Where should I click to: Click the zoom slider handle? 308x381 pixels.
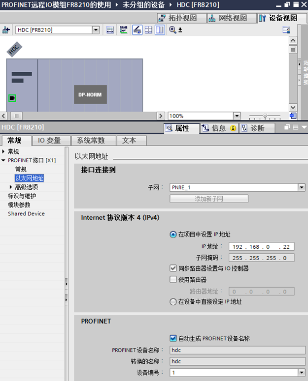[x=265, y=116]
